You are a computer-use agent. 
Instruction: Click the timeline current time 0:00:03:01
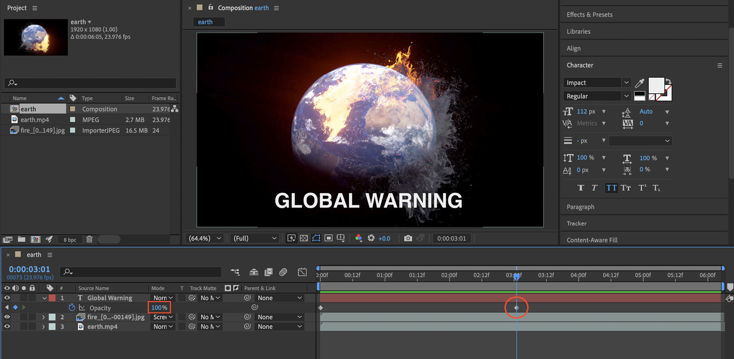click(29, 269)
